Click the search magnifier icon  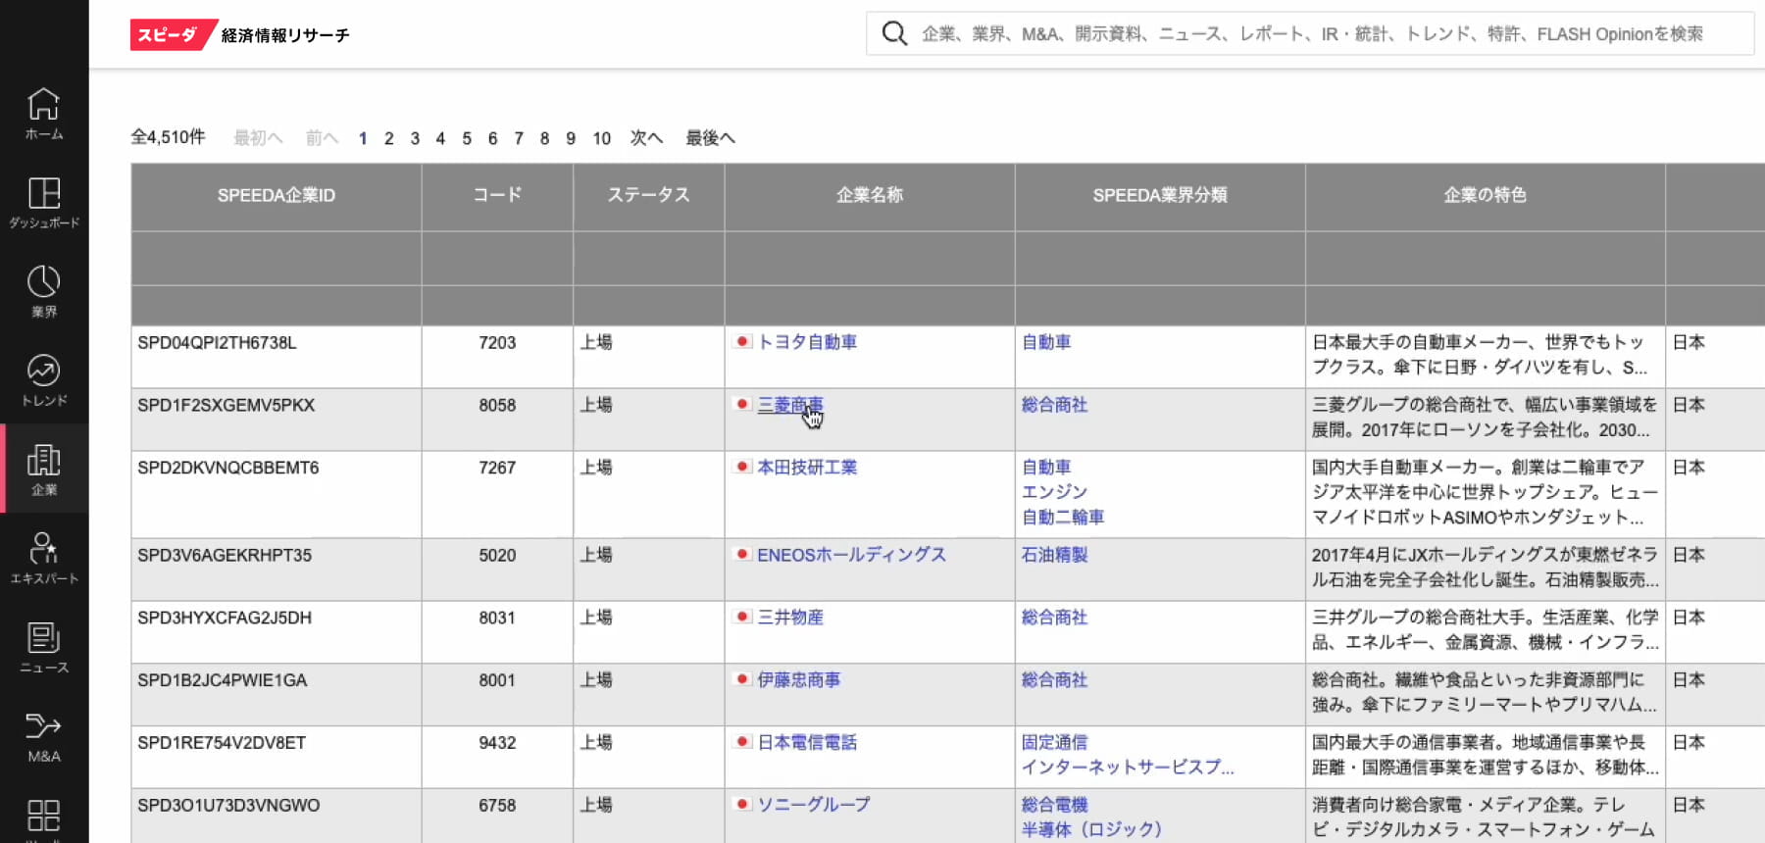(x=894, y=33)
